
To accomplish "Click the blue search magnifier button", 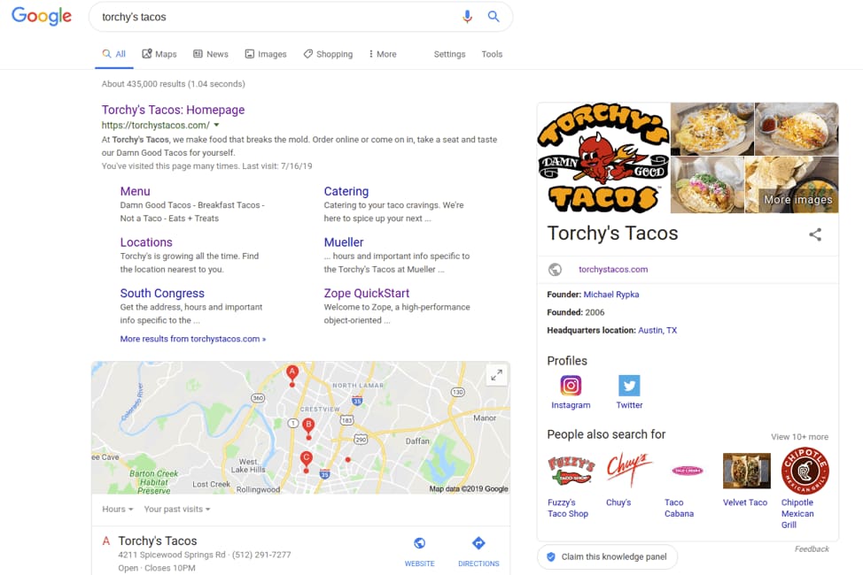I will (494, 17).
